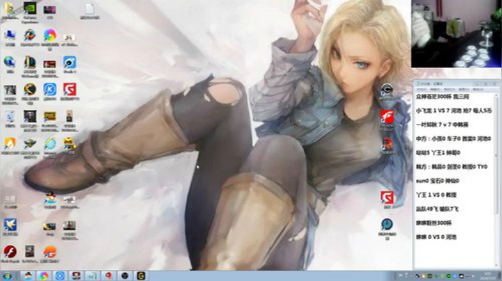Open the system tray clock
The height and width of the screenshot is (281, 502).
tap(488, 276)
